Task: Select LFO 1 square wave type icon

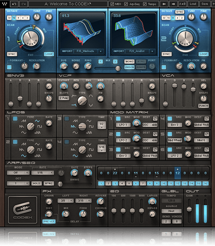Action: (x=40, y=126)
